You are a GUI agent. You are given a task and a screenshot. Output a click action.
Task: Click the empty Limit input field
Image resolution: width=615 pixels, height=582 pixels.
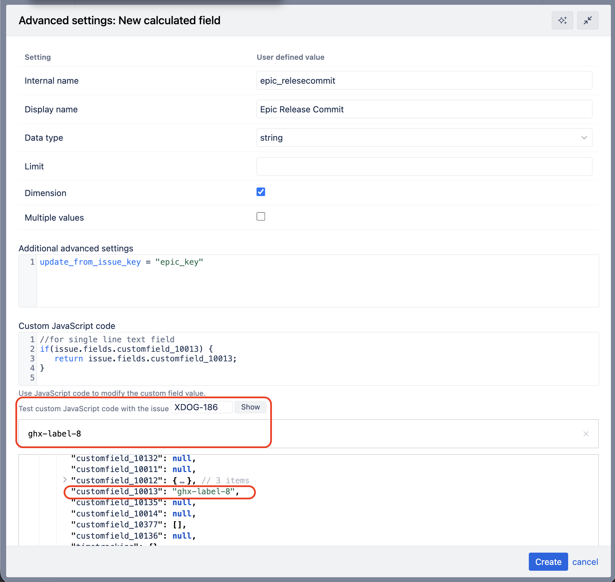pyautogui.click(x=424, y=166)
